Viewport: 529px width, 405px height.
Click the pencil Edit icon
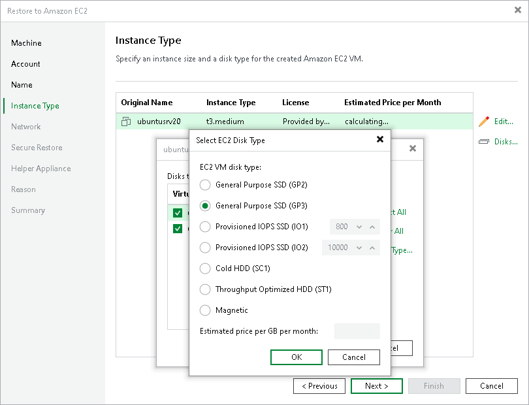click(484, 121)
